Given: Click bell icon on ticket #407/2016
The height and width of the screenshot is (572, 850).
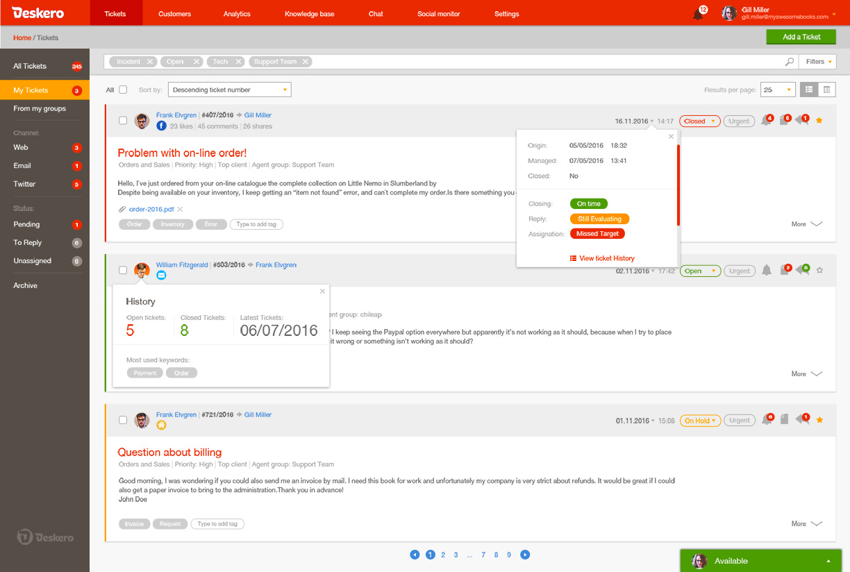Looking at the screenshot, I should pyautogui.click(x=767, y=121).
